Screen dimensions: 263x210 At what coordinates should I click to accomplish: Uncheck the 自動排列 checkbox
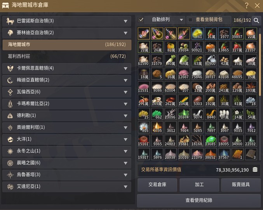[141, 20]
